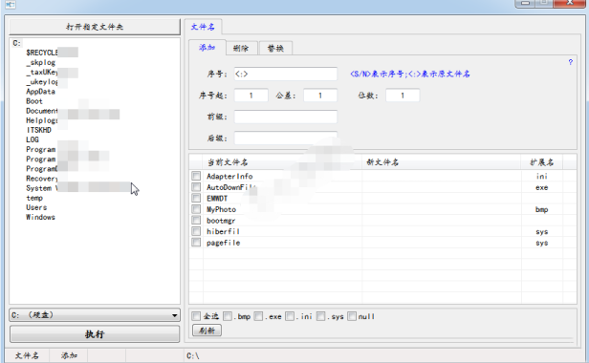The height and width of the screenshot is (363, 589).
Task: Click the bmp extension cell of MyPhoto
Action: point(541,209)
